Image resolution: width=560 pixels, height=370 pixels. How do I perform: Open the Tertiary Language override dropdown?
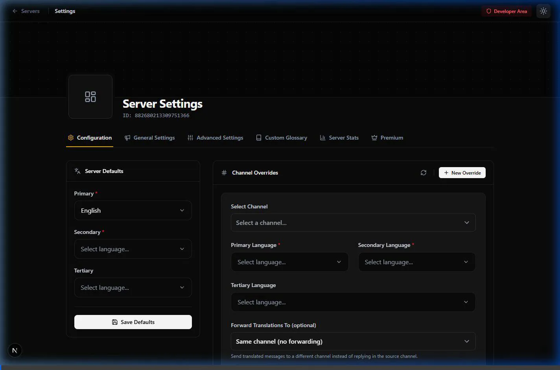pos(353,302)
